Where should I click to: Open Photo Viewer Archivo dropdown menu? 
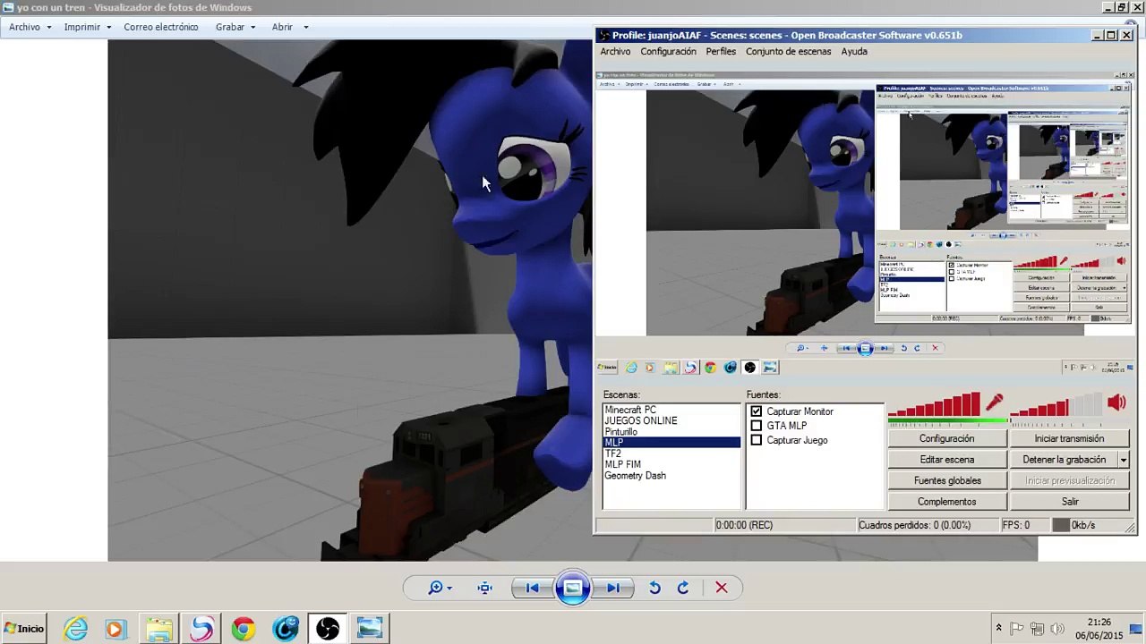30,27
